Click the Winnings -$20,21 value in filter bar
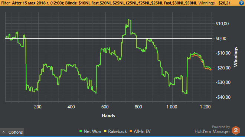The image size is (245, 137). (223, 3)
